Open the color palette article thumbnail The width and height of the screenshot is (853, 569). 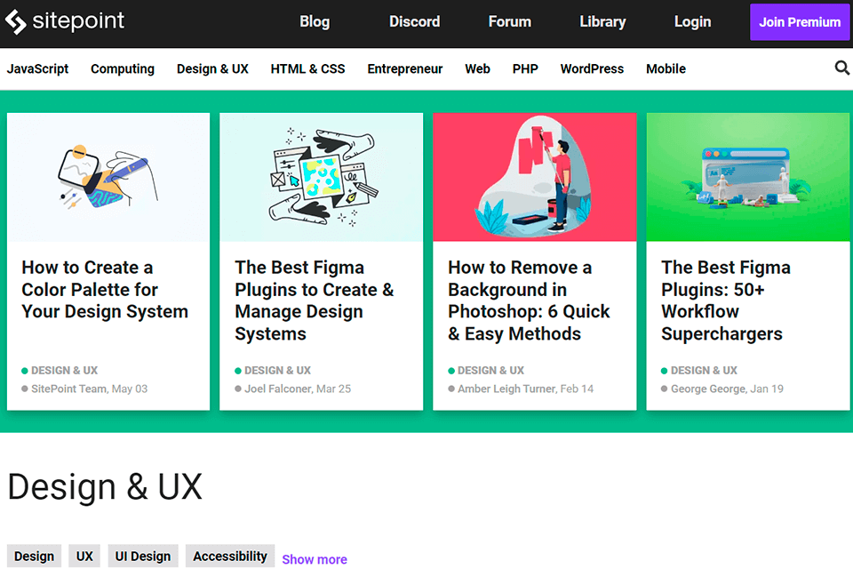click(x=108, y=177)
